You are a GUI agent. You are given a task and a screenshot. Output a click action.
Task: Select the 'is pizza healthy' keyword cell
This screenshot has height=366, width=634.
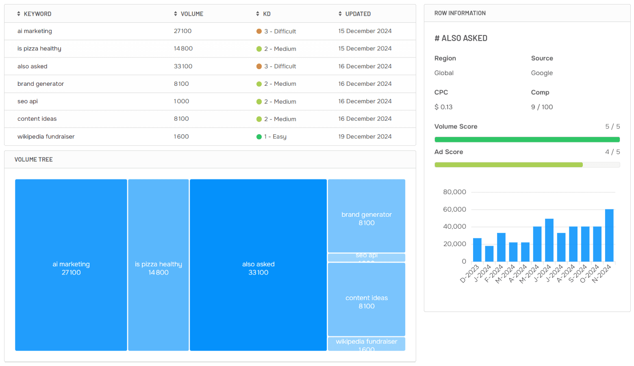coord(39,48)
